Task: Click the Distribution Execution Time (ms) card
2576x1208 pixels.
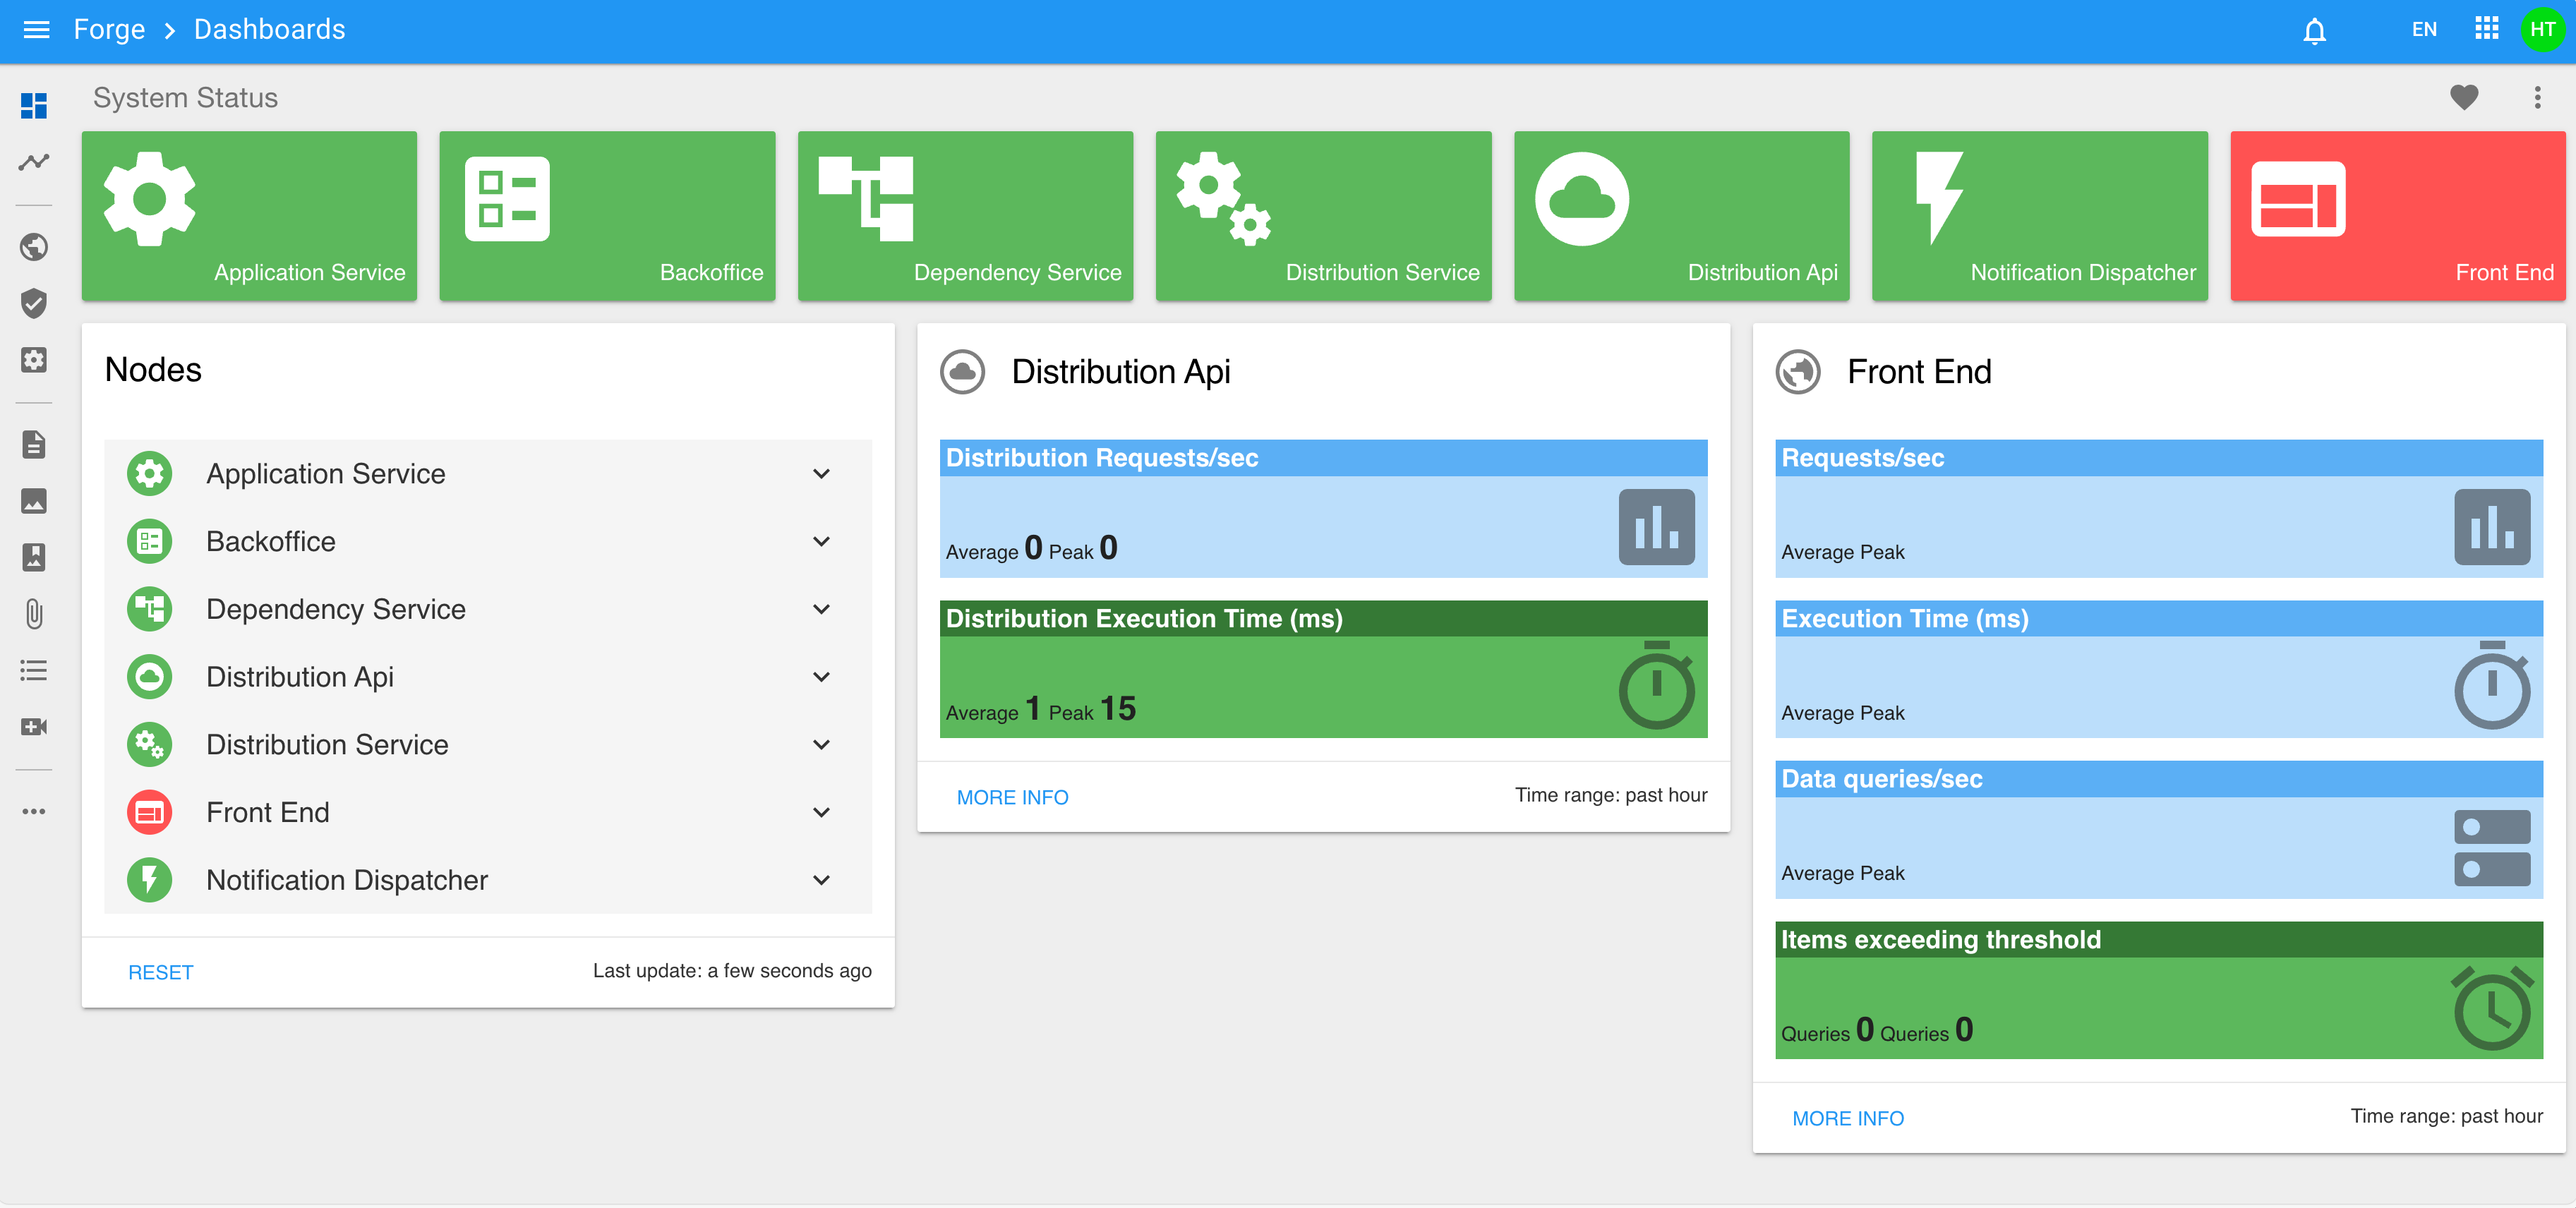Action: 1323,669
